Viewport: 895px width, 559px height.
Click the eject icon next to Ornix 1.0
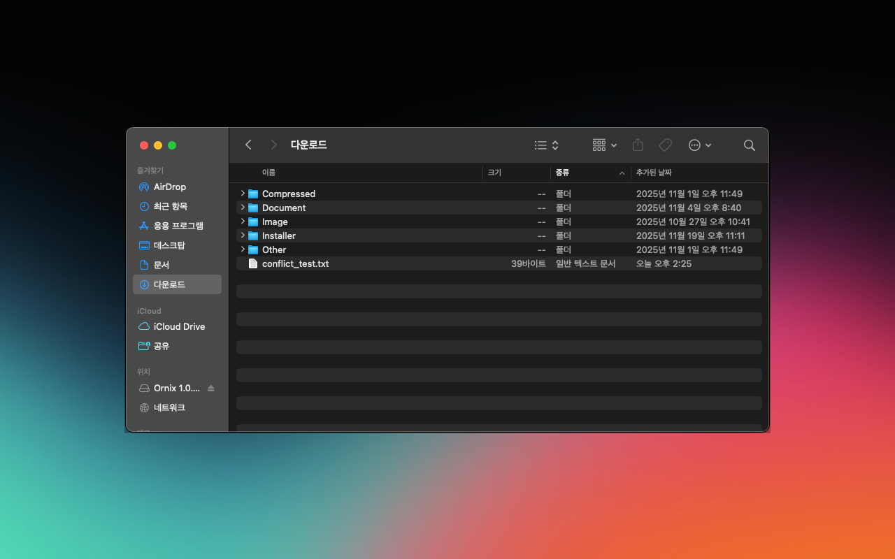[x=210, y=388]
